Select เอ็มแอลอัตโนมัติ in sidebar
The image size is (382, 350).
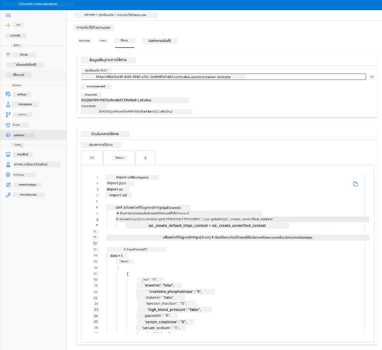tap(25, 64)
